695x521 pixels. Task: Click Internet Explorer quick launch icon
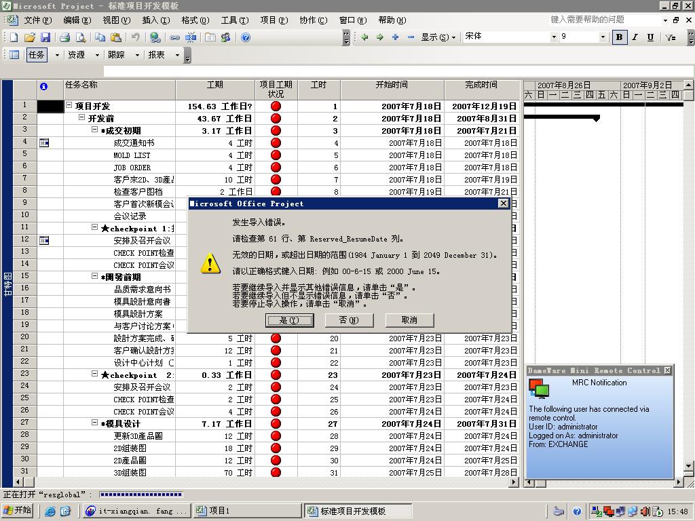(50, 512)
